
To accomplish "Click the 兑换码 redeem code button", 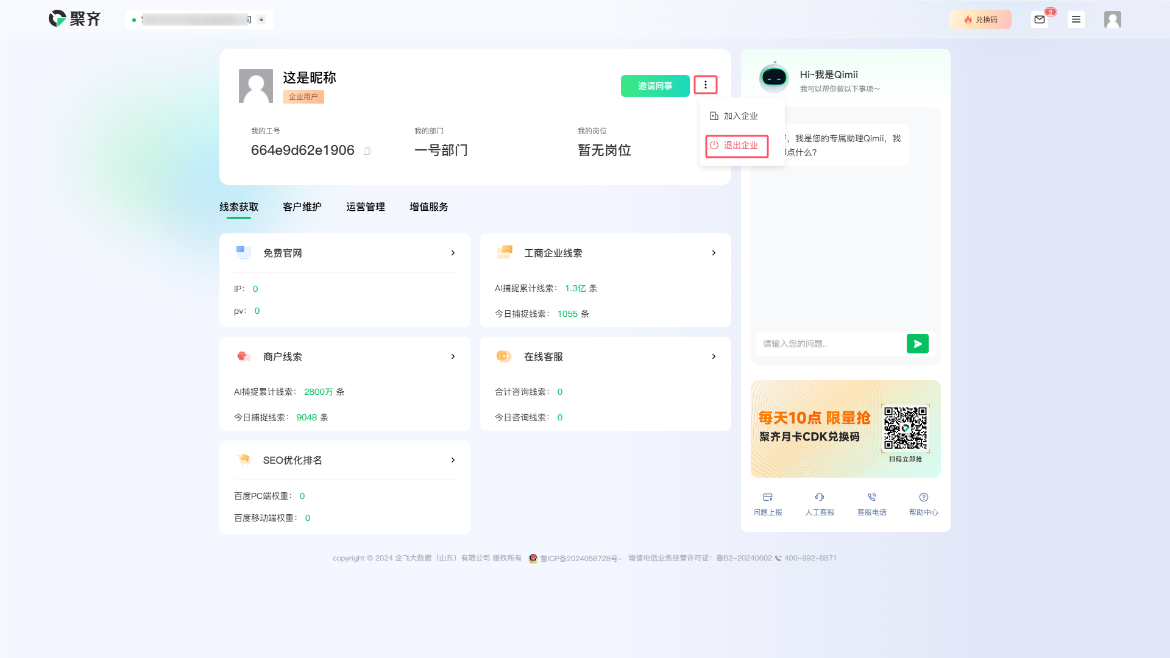I will click(980, 19).
